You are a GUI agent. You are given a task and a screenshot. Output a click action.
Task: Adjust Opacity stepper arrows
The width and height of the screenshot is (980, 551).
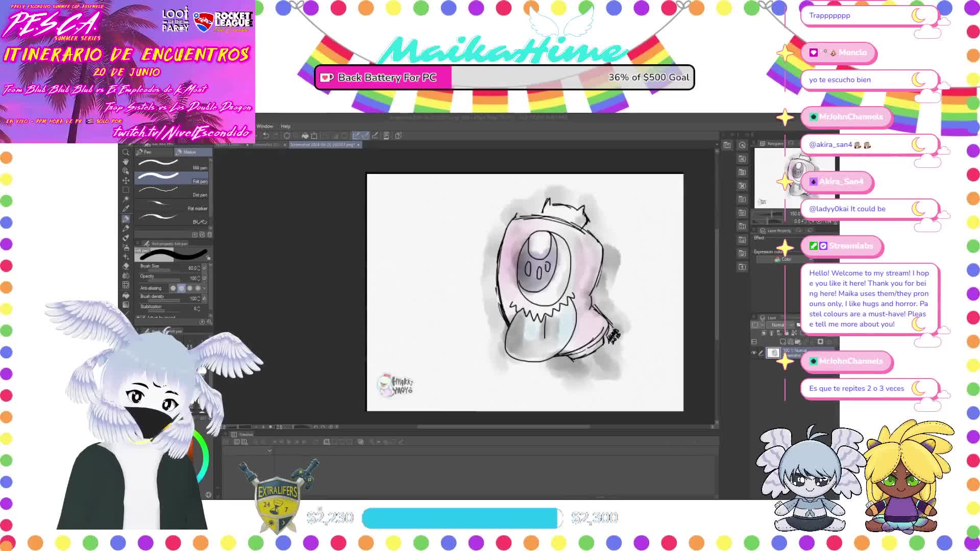coord(199,278)
